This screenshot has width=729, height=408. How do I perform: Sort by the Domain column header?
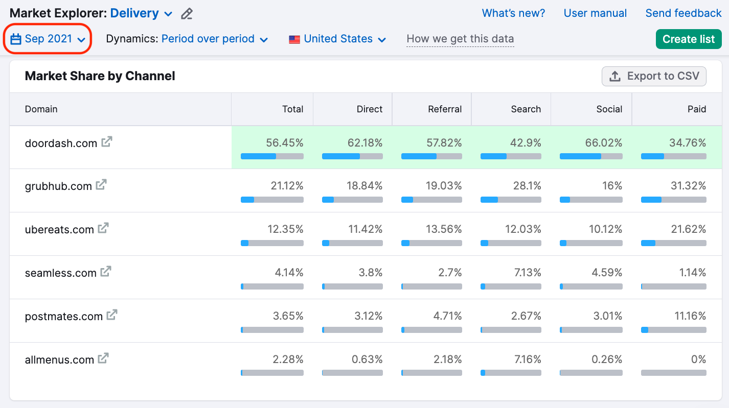(x=41, y=109)
